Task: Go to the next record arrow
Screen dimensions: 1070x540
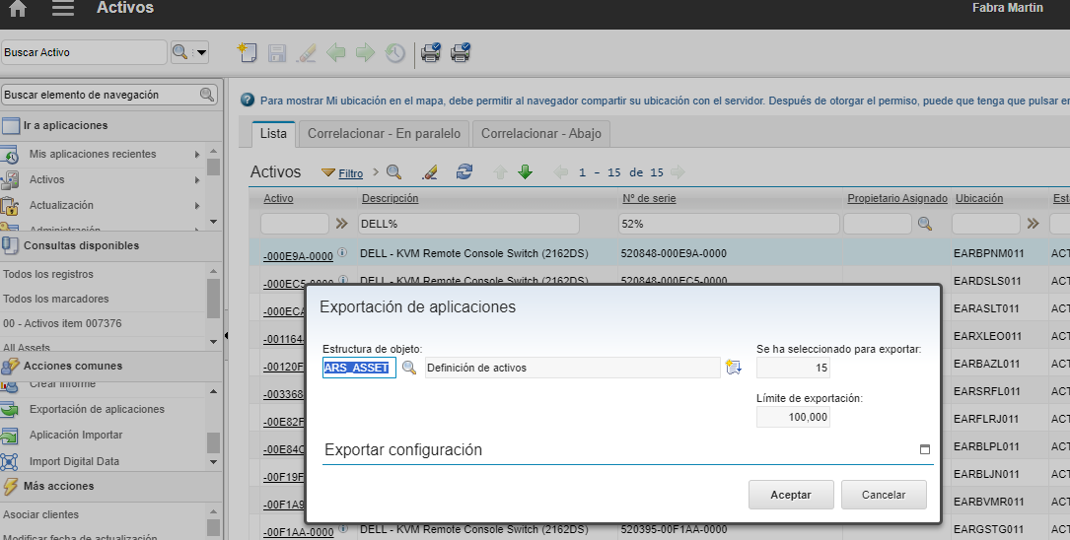Action: pyautogui.click(x=365, y=52)
